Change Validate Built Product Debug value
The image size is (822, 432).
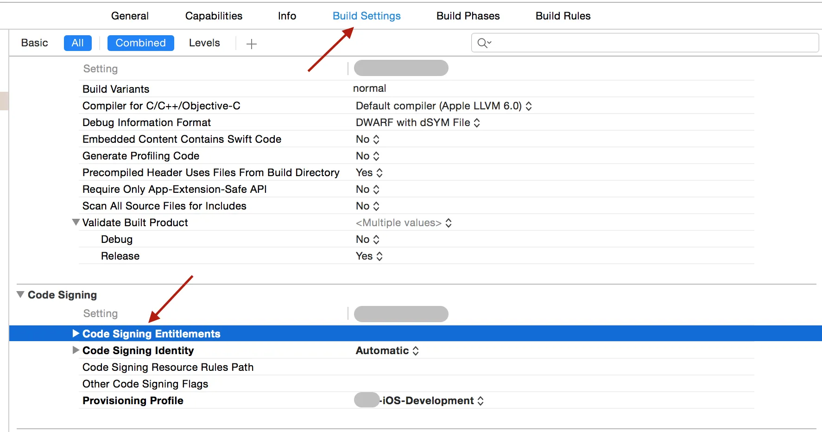click(x=368, y=239)
